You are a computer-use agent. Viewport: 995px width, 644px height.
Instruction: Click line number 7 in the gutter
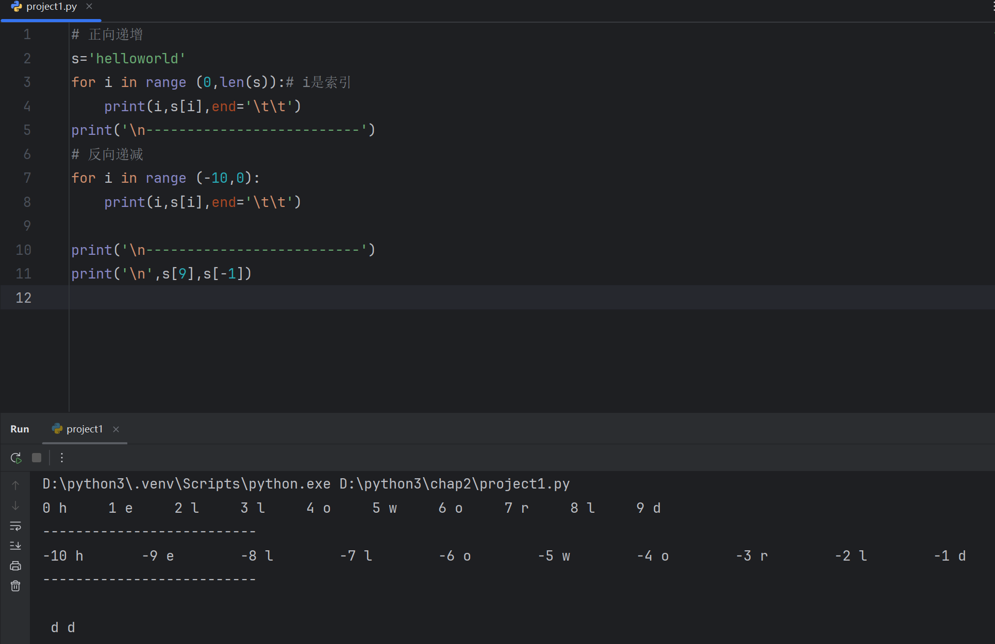click(x=27, y=178)
